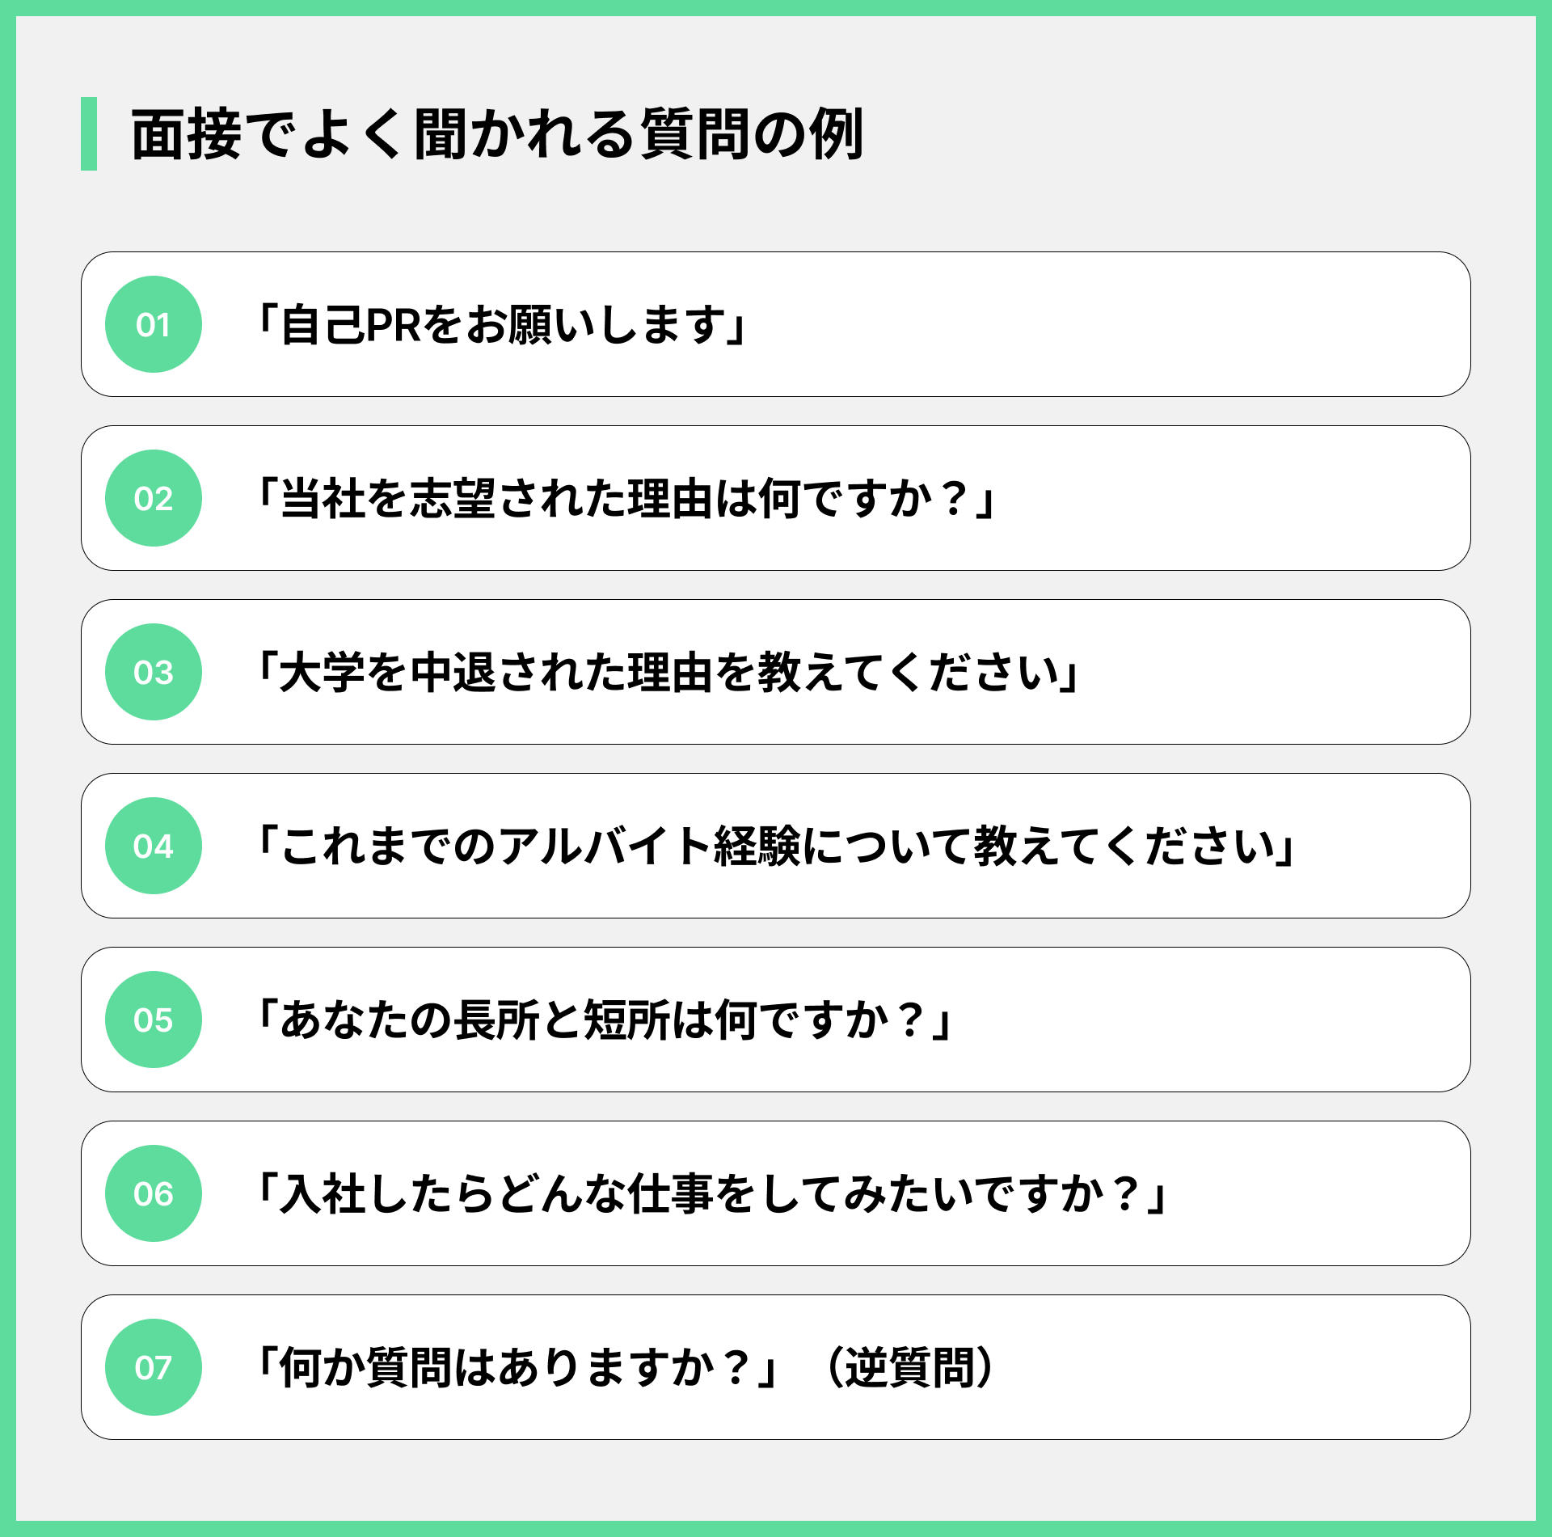Click the green bar beside the heading
Viewport: 1552px width, 1537px height.
click(89, 133)
